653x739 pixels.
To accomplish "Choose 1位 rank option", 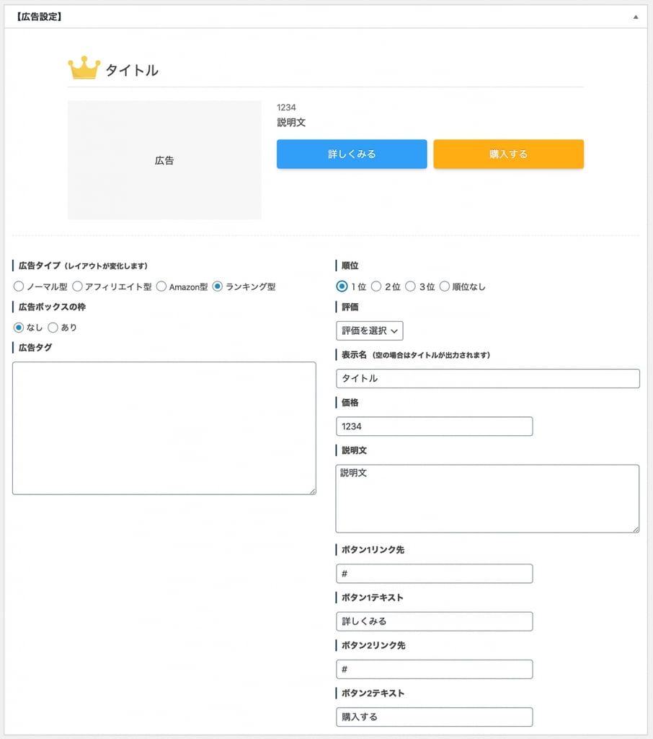I will (342, 286).
